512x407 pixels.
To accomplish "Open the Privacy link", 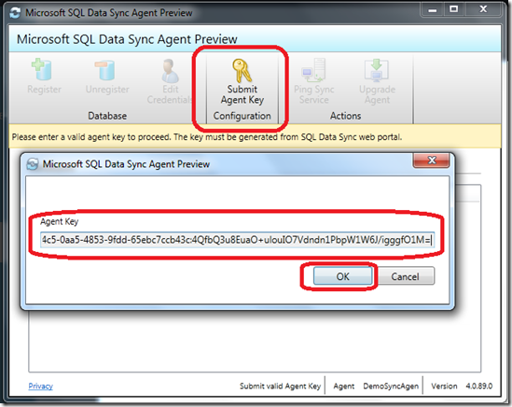I will (x=40, y=386).
